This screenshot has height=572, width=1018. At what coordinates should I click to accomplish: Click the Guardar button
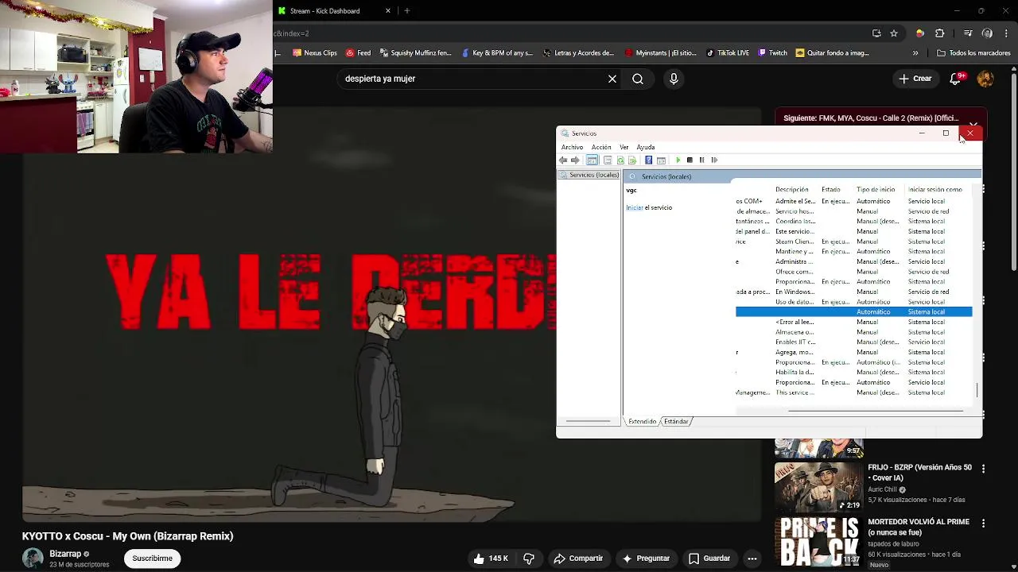click(x=709, y=558)
